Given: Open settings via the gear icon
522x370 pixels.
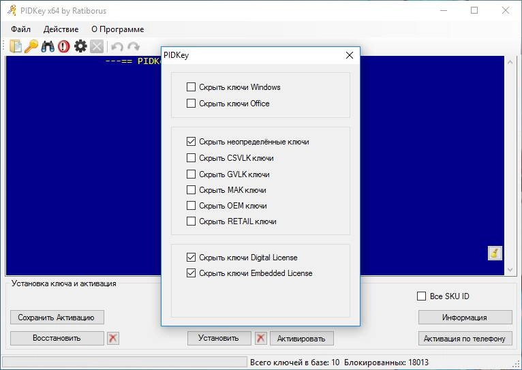Looking at the screenshot, I should click(x=80, y=46).
